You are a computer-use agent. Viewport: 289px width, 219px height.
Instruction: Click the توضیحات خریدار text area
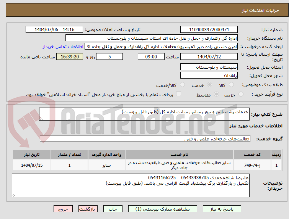pyautogui.click(x=131, y=185)
